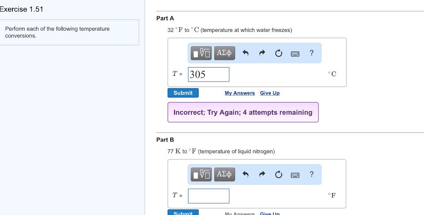Reset the Part B answer with the refresh icon

tap(279, 175)
